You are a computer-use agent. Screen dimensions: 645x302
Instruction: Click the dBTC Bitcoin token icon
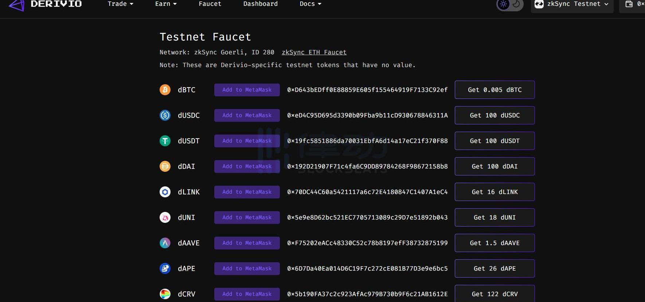coord(165,90)
